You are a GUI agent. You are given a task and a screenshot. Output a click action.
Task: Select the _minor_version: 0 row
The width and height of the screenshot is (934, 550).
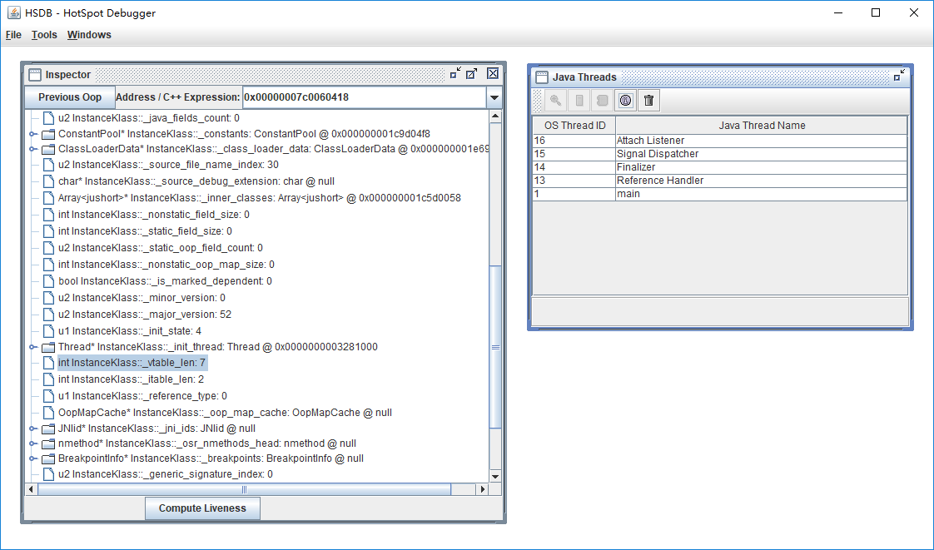pos(142,298)
